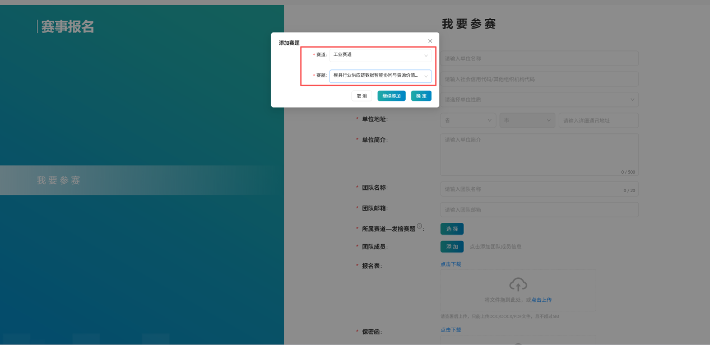Open the 单位性质 dropdown
Screen dimensions: 710x345
click(x=540, y=100)
